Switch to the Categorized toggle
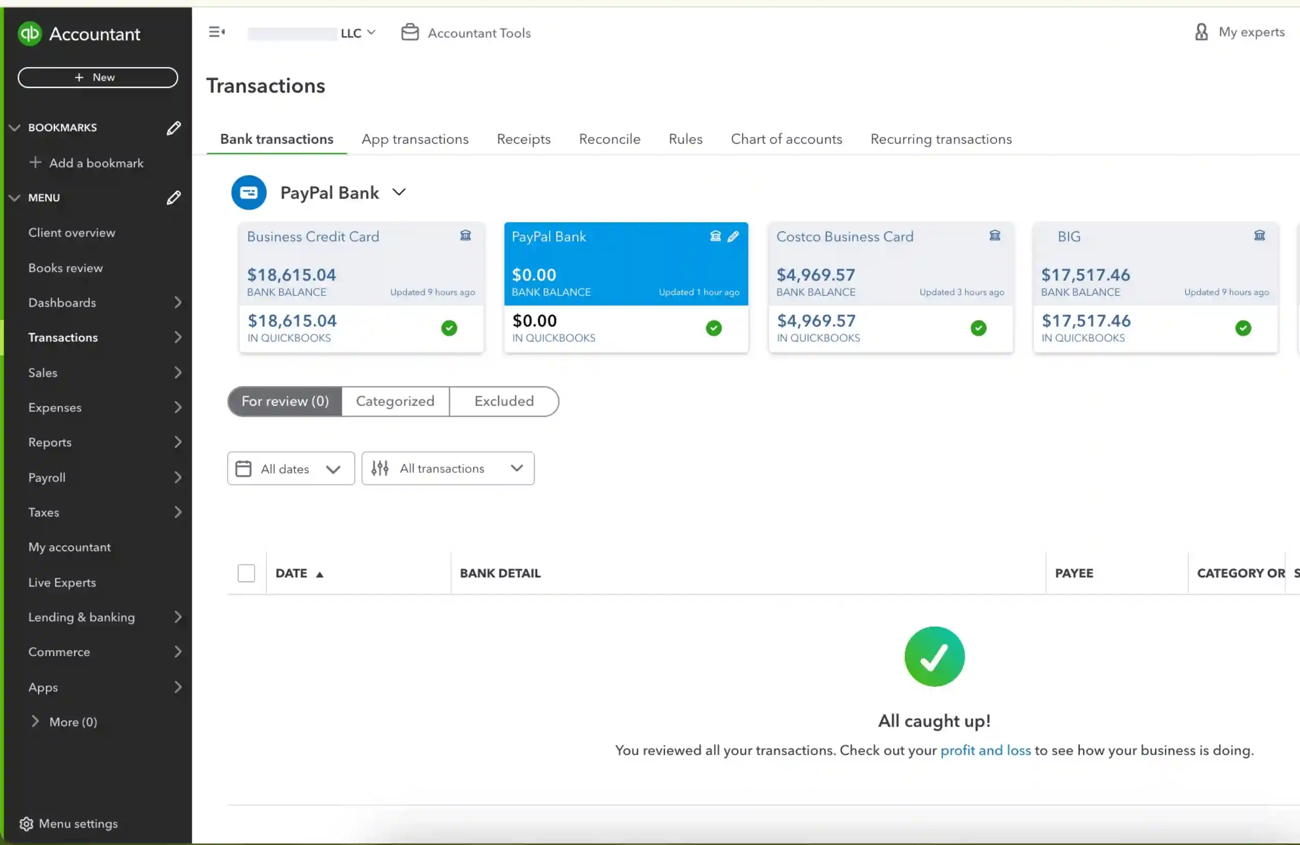Screen dimensions: 1300x845 [x=395, y=402]
